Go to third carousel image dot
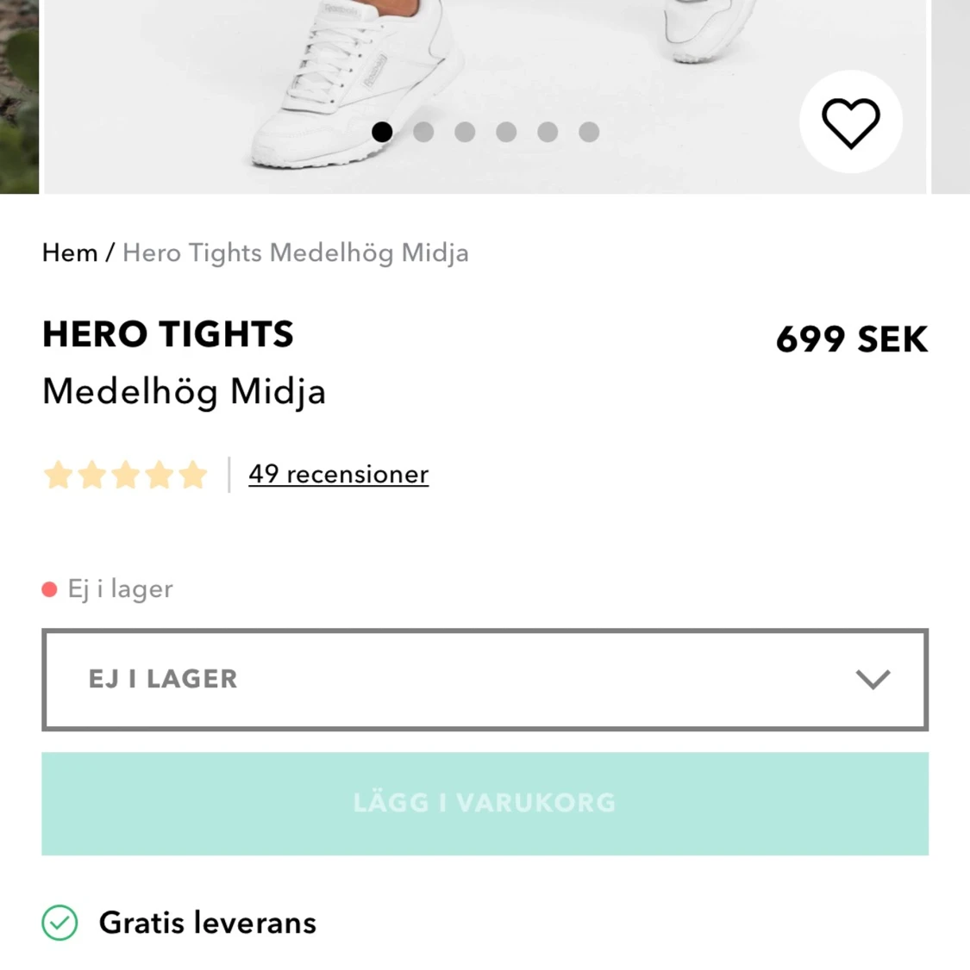This screenshot has height=970, width=970. [x=465, y=132]
